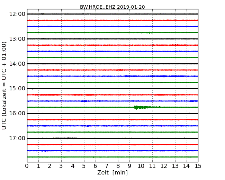Click x-axis tick label 4
Viewport: 225px width, 180px height.
73,166
